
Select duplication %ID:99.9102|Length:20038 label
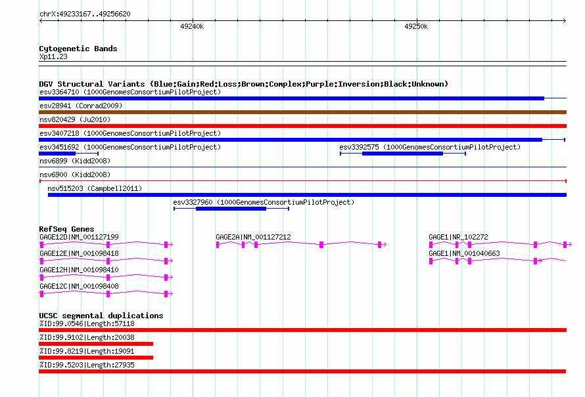(x=87, y=337)
